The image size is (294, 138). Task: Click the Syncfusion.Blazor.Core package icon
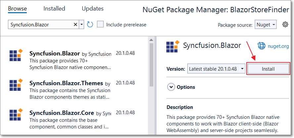[x=16, y=114]
